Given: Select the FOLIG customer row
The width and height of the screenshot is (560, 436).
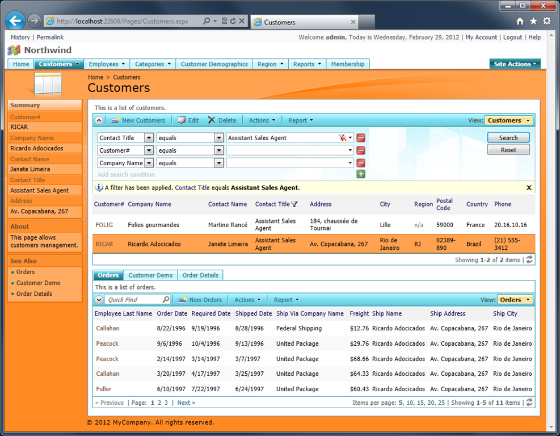Looking at the screenshot, I should tap(314, 225).
